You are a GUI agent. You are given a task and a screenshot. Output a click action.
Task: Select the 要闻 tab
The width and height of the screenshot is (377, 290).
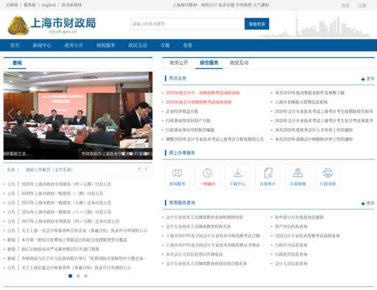click(17, 63)
